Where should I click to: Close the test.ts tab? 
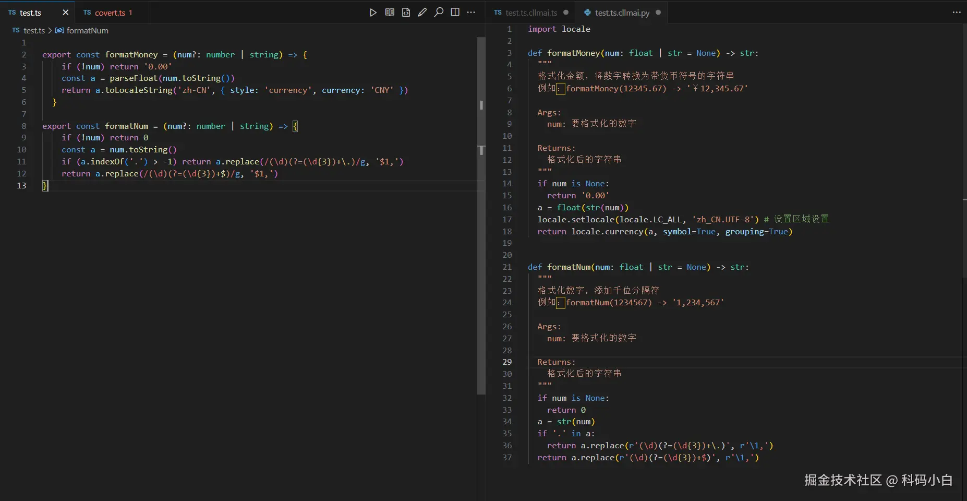66,13
